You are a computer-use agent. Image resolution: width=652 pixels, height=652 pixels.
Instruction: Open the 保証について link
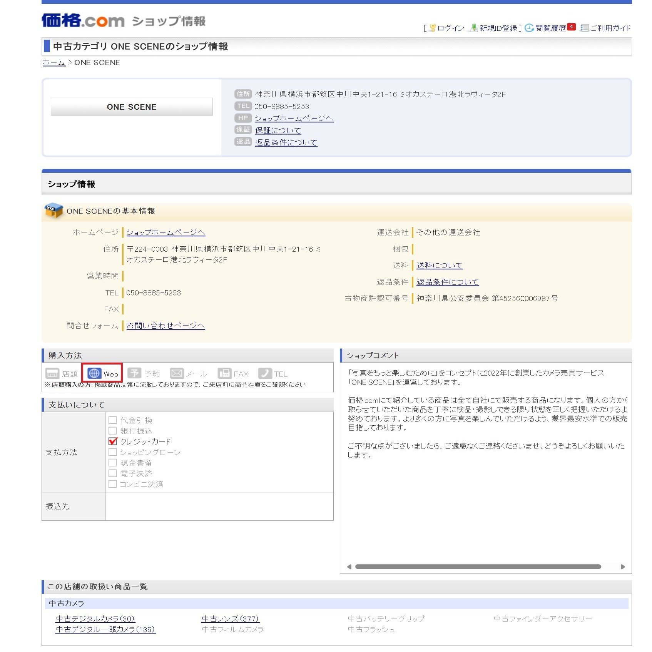[x=278, y=130]
